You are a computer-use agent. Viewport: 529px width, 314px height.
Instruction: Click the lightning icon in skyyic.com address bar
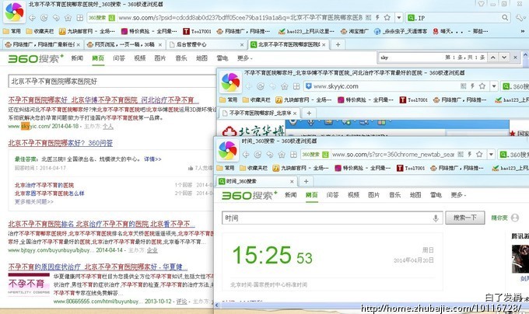click(x=473, y=86)
